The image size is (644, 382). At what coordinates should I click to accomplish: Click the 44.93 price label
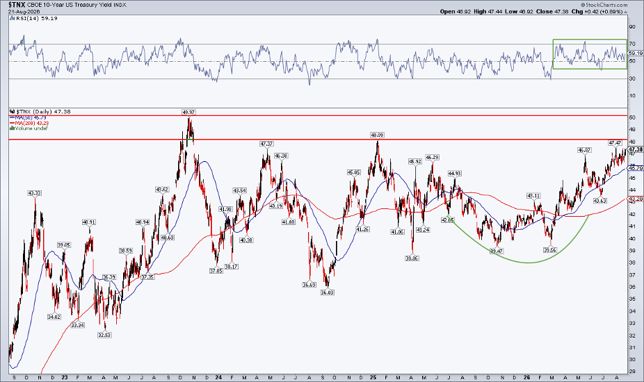[x=454, y=174]
